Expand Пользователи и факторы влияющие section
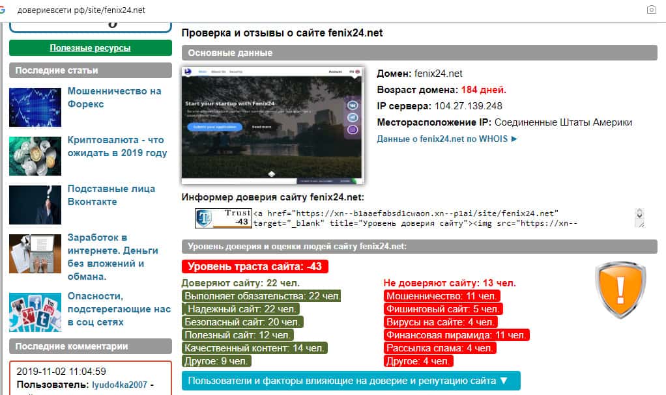This screenshot has width=666, height=395. coord(351,381)
